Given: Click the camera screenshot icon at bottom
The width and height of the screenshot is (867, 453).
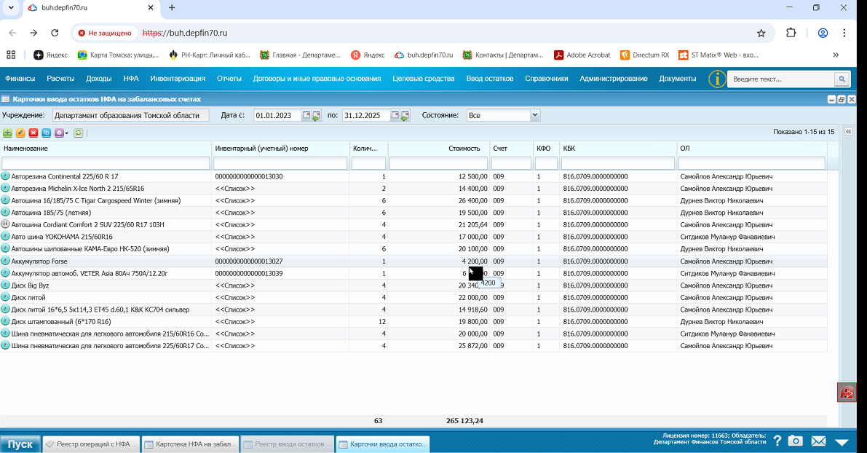Looking at the screenshot, I should click(795, 441).
